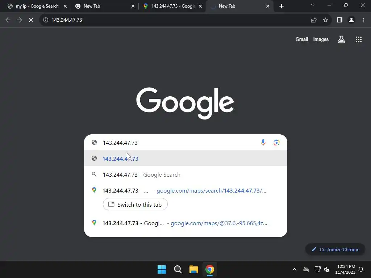Stop loading the page
Viewport: 371px width, 278px height.
(x=31, y=20)
